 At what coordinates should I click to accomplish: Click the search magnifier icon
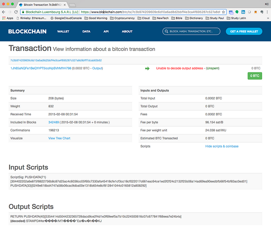click(166, 31)
